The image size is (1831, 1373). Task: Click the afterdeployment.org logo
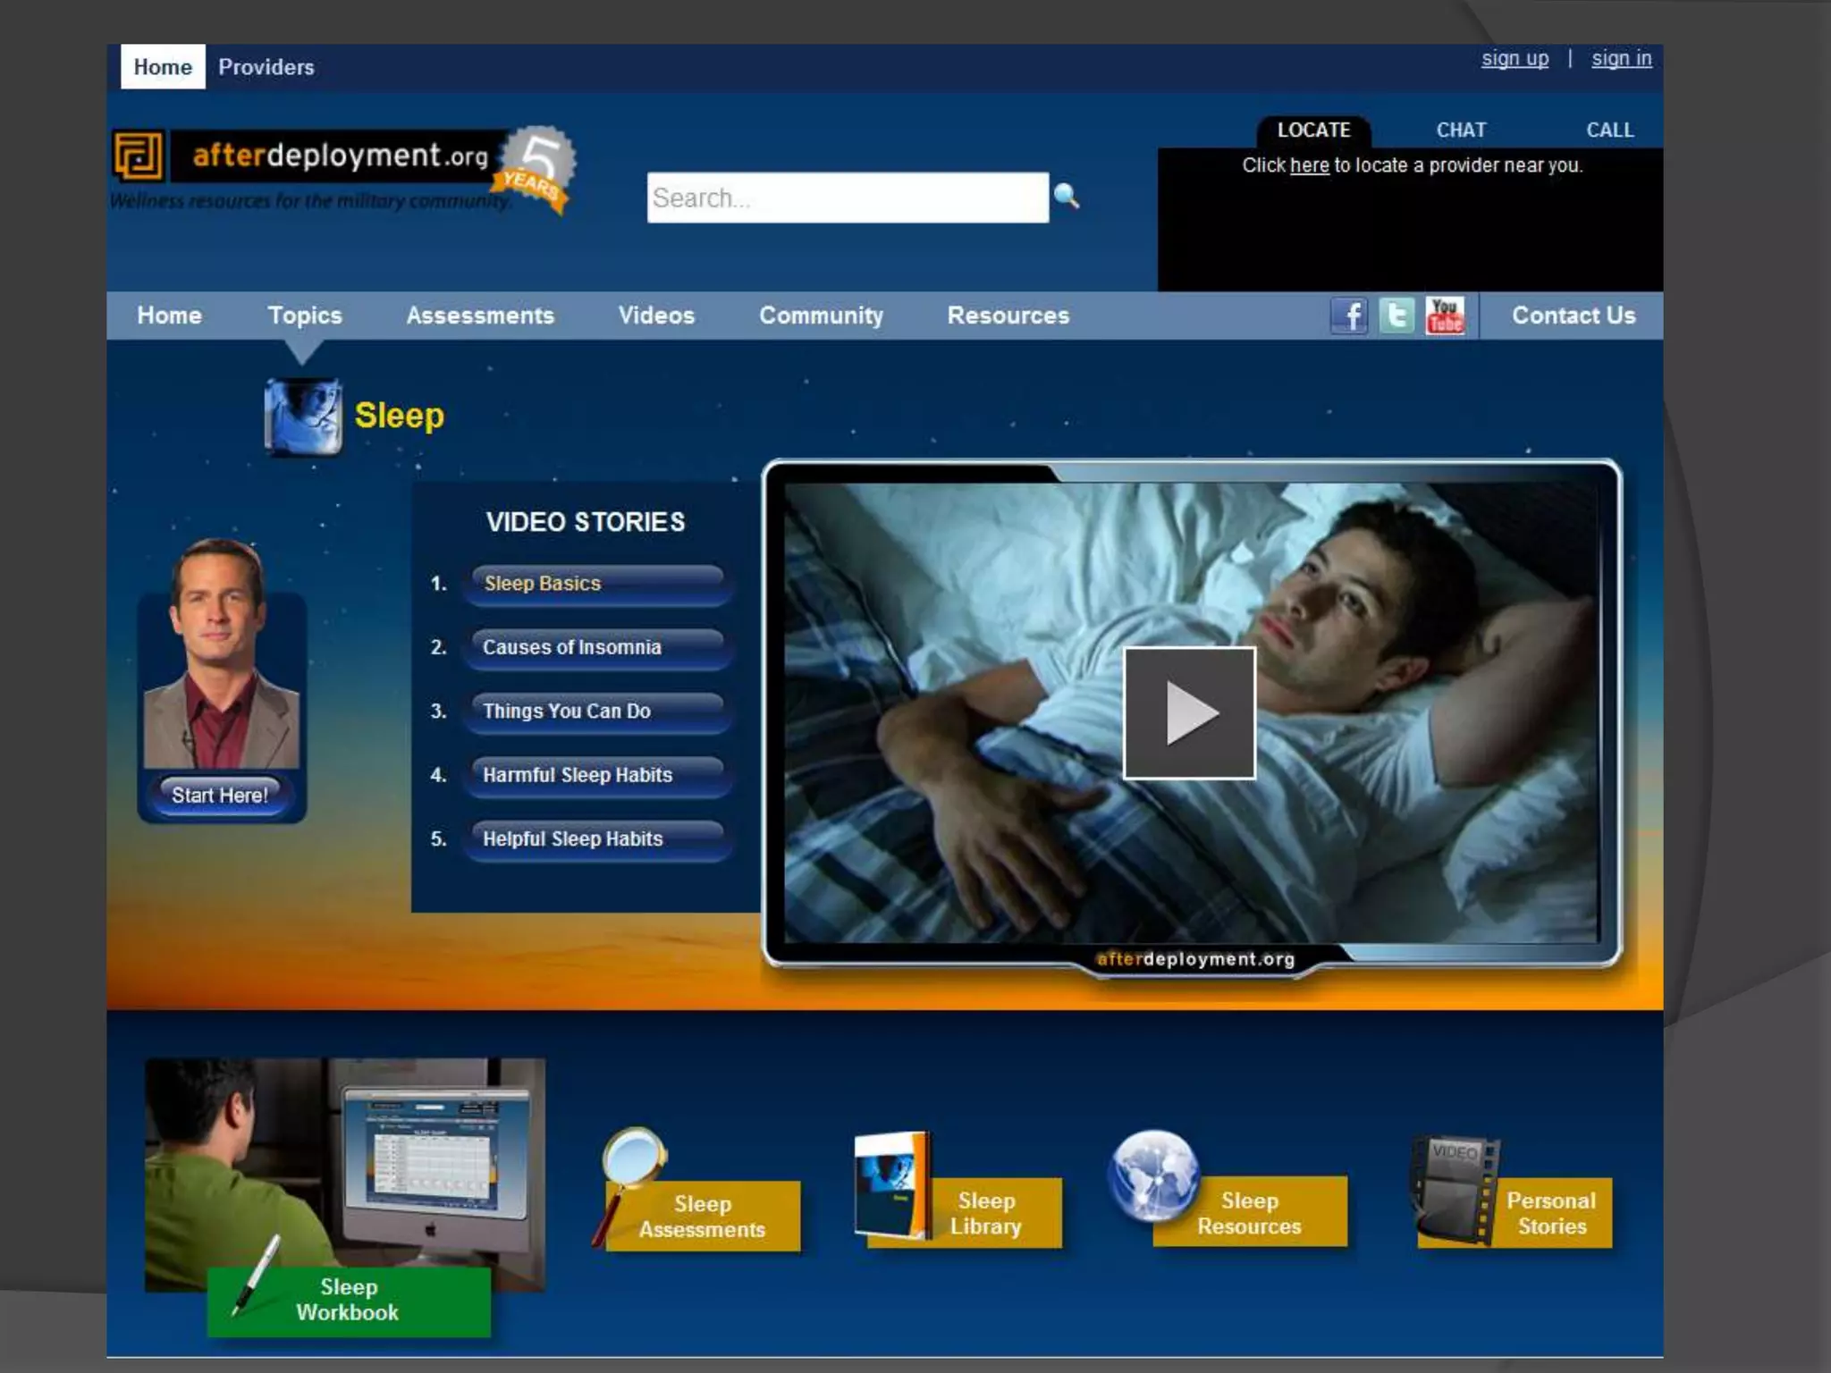340,156
